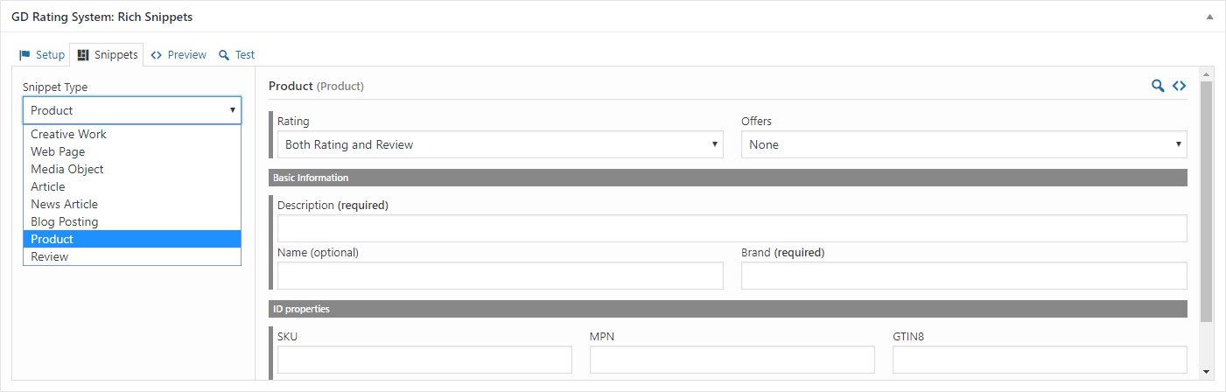Open the Test tab
The height and width of the screenshot is (392, 1226).
236,54
